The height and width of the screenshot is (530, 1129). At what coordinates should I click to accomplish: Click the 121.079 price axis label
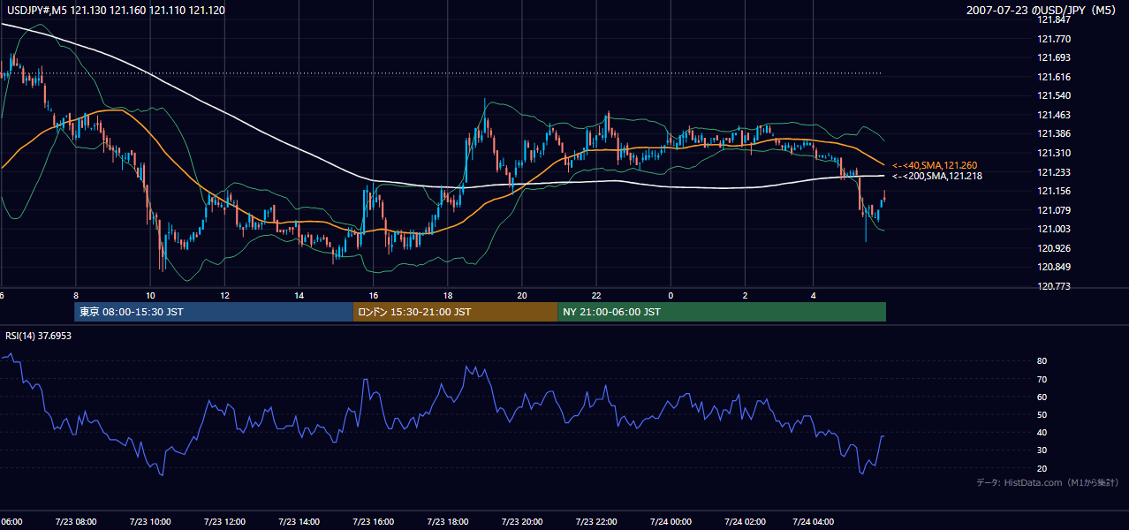(1054, 210)
